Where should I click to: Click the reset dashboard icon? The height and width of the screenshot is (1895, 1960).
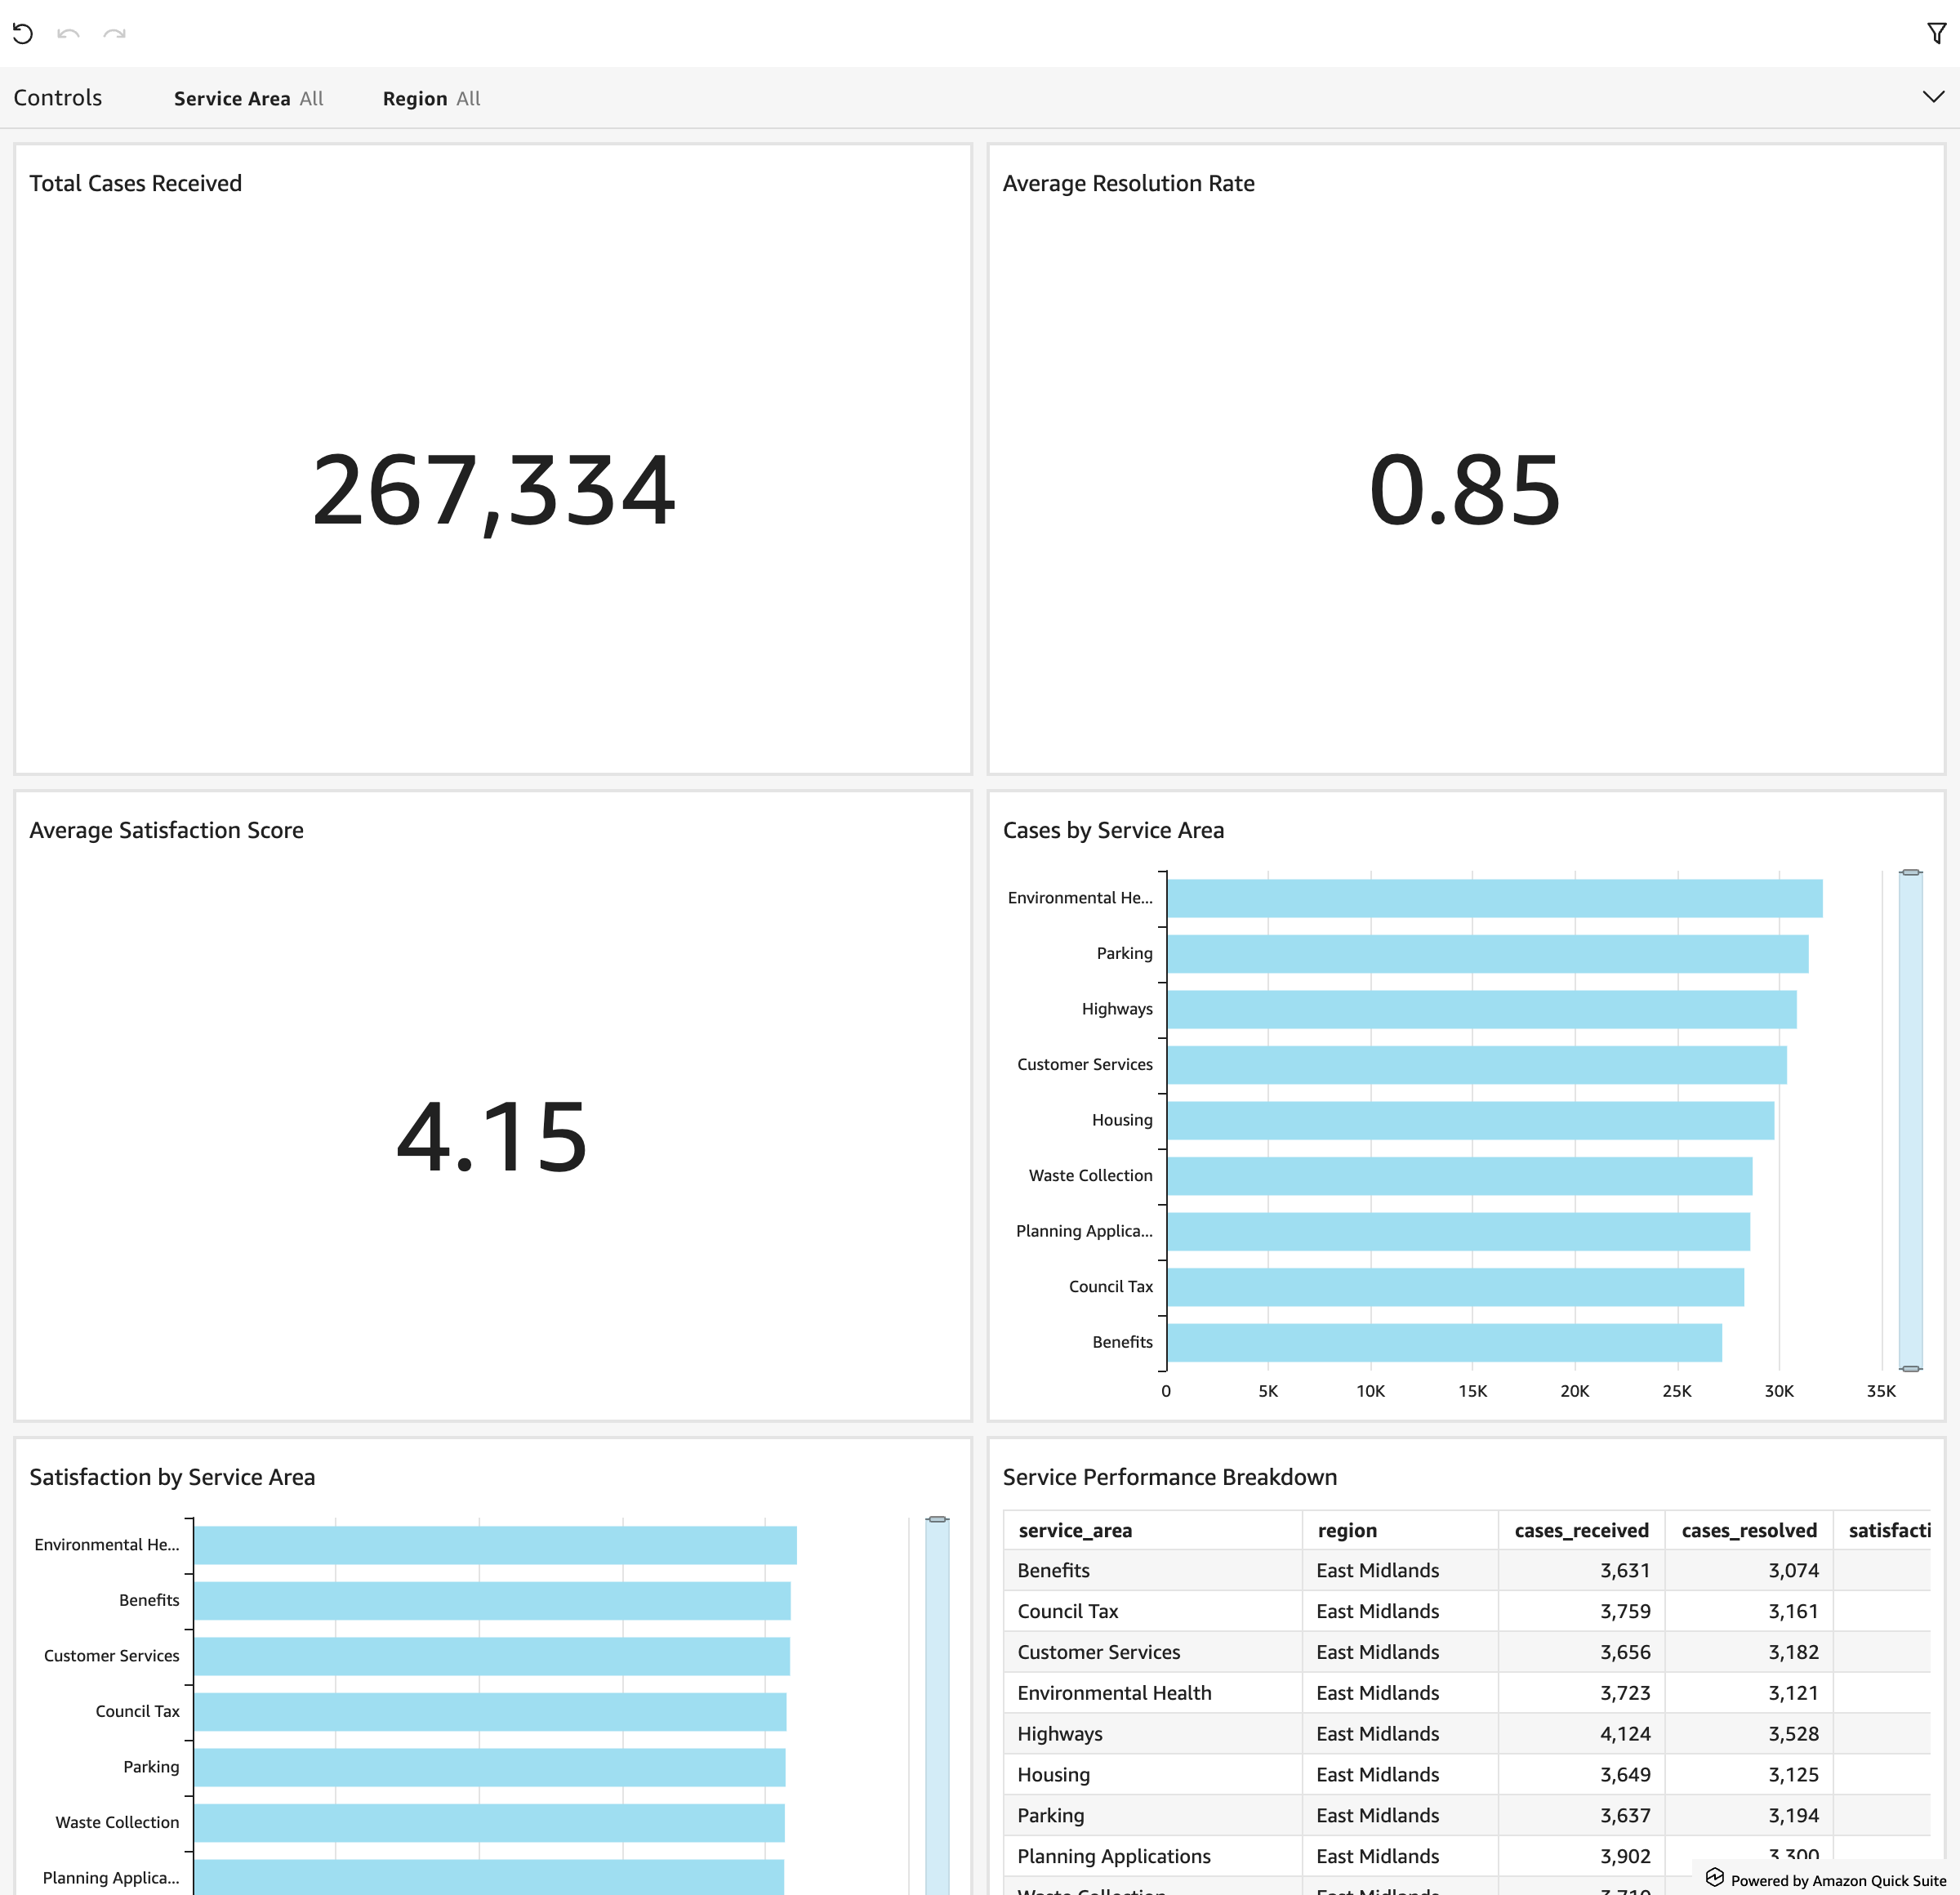point(24,33)
